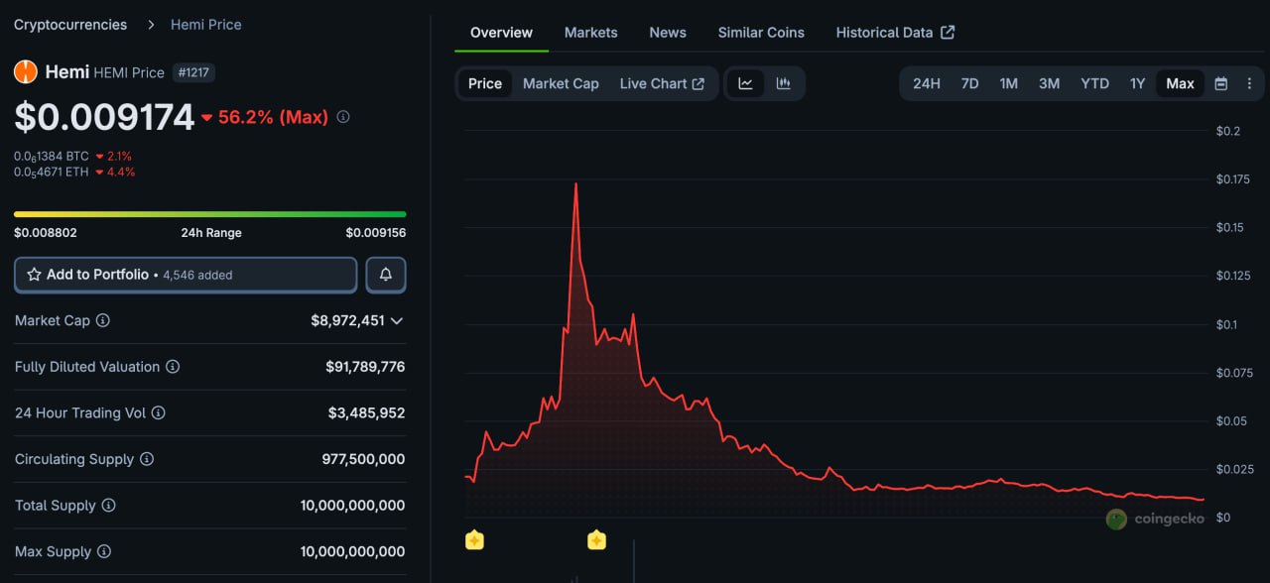
Task: Click Market Cap info icon
Action: [x=103, y=320]
